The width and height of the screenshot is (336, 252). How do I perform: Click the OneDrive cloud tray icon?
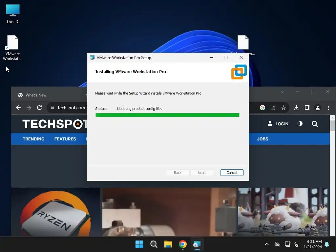[277, 244]
